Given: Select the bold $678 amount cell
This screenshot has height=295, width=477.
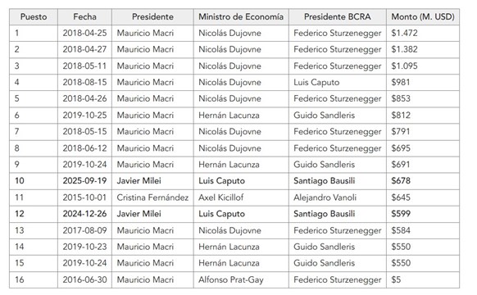Looking at the screenshot, I should (x=423, y=181).
